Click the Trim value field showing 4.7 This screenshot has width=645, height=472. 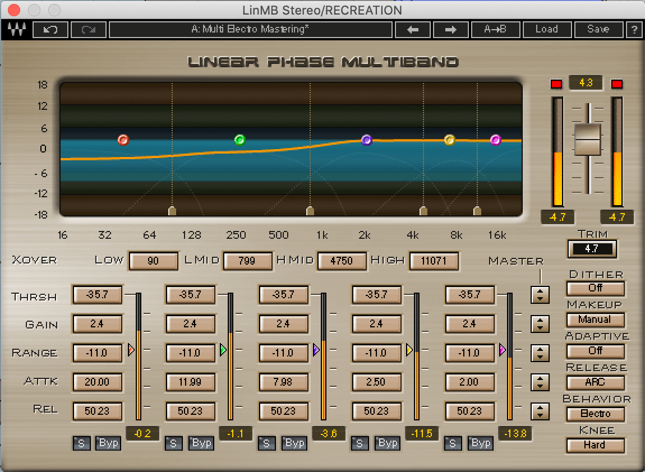592,249
